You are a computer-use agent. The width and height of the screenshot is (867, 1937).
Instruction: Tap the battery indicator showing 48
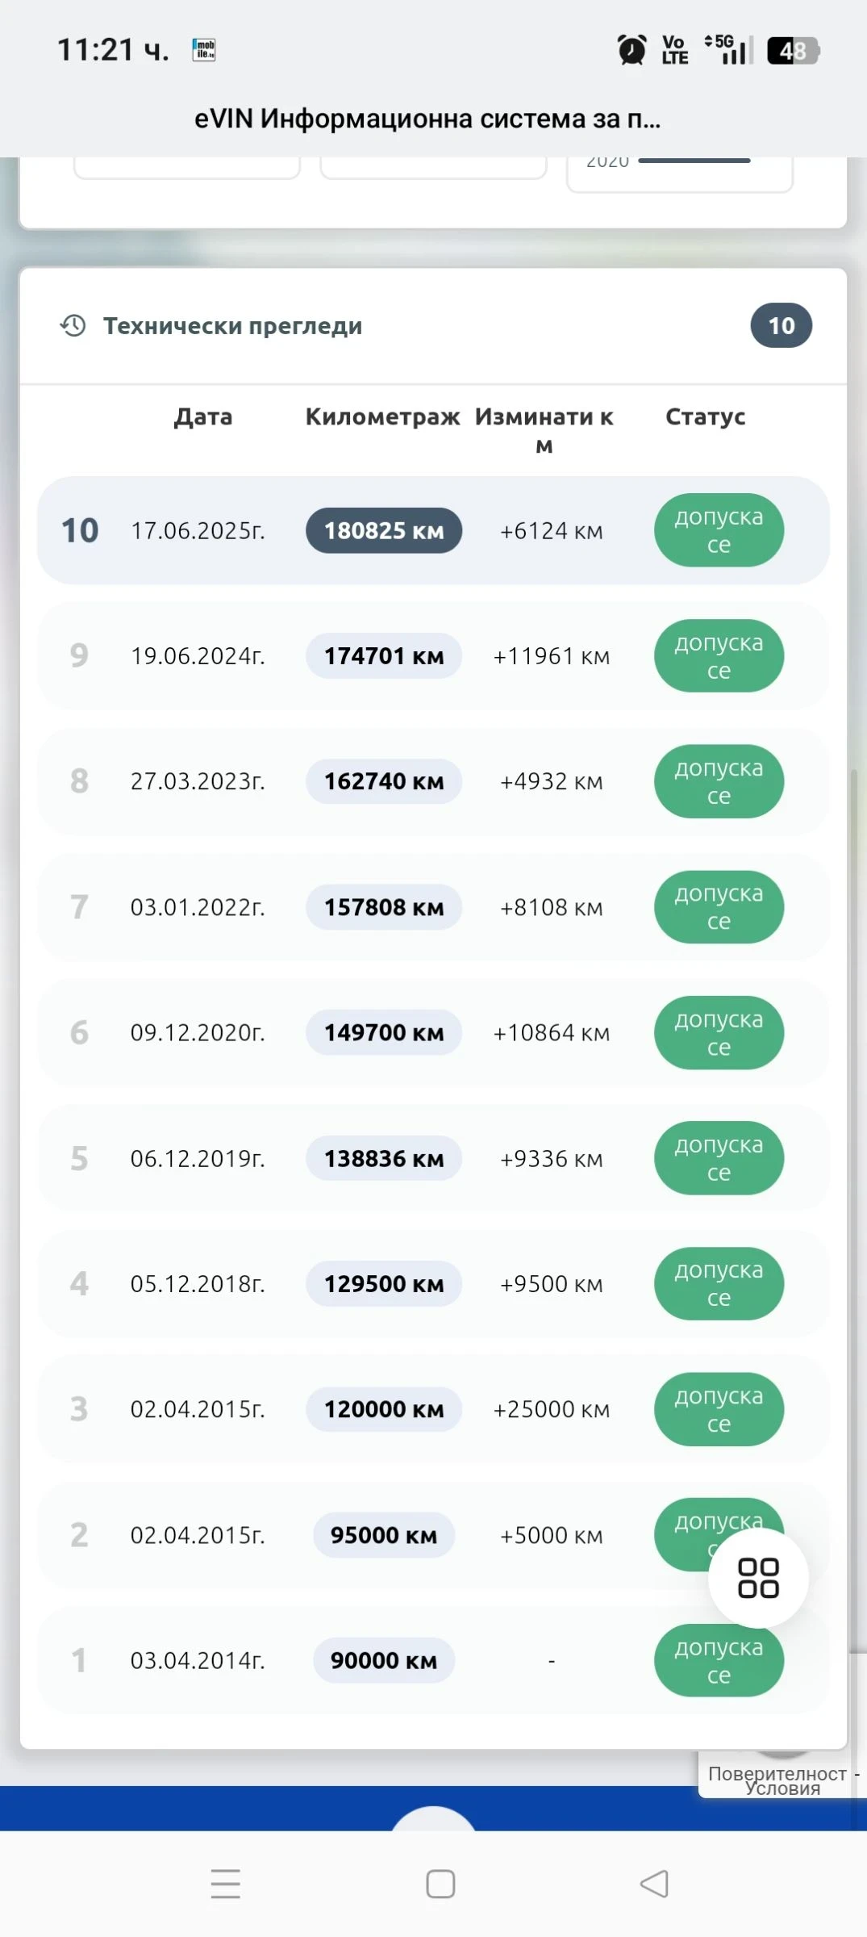point(793,51)
